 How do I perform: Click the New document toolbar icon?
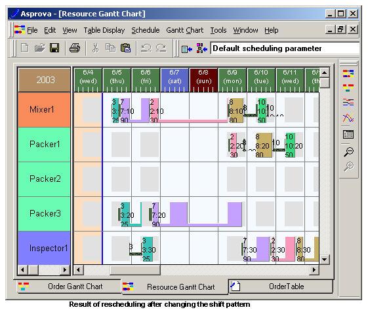[25, 48]
